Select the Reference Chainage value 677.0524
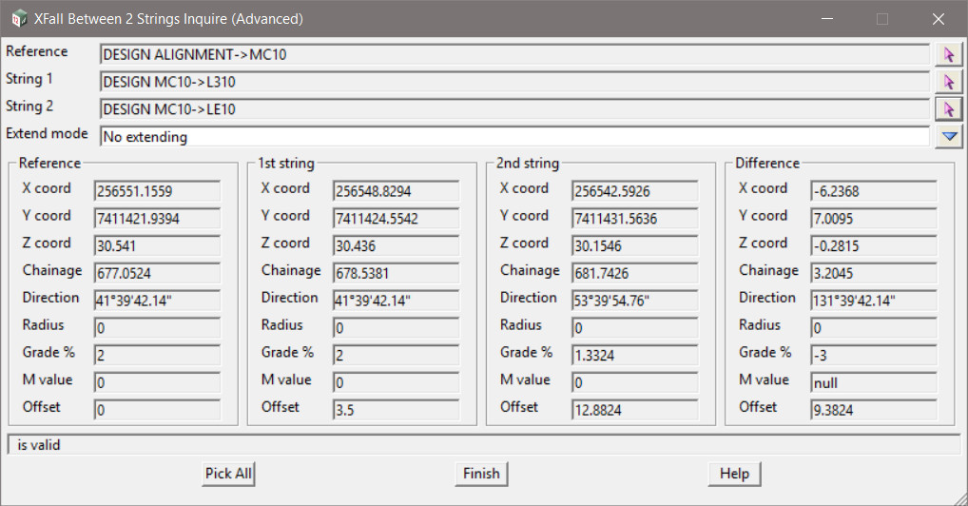 [x=157, y=273]
